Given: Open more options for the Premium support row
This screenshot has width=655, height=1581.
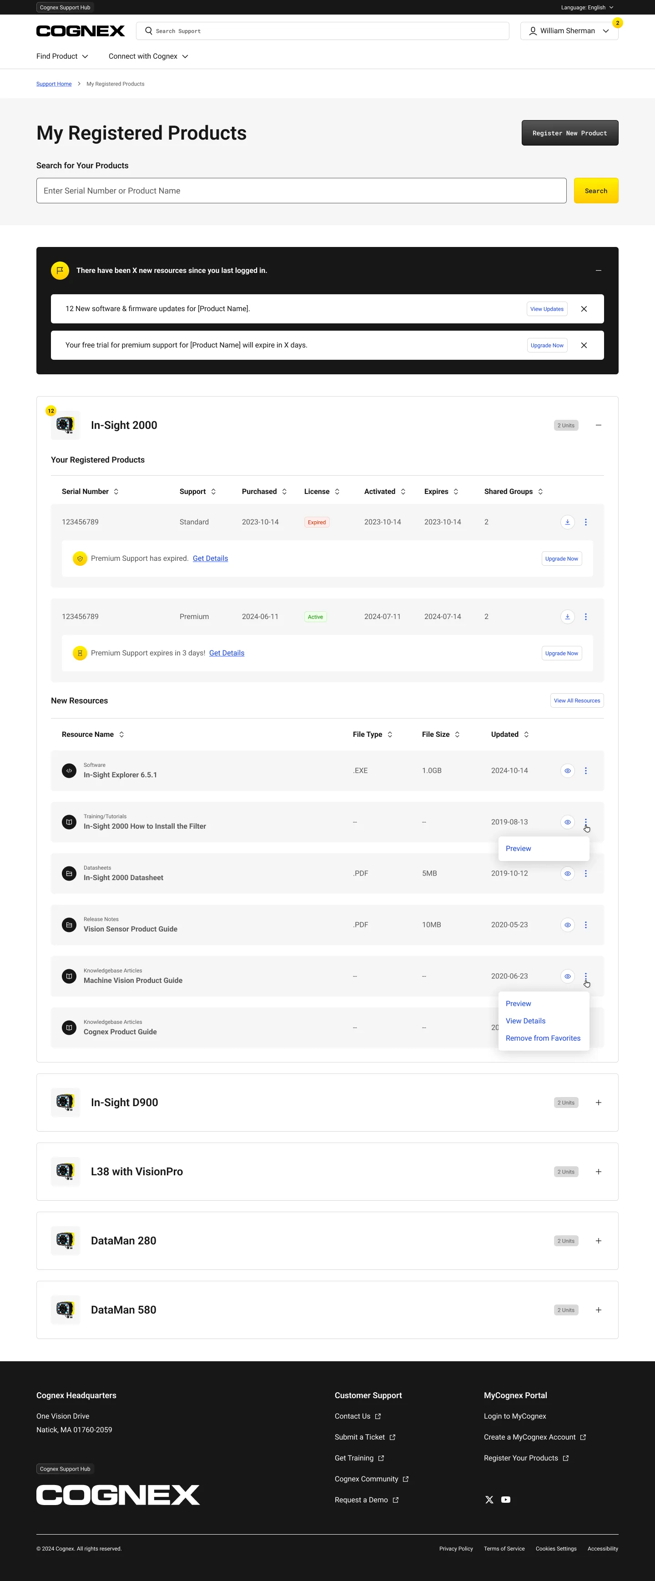Looking at the screenshot, I should tap(585, 617).
